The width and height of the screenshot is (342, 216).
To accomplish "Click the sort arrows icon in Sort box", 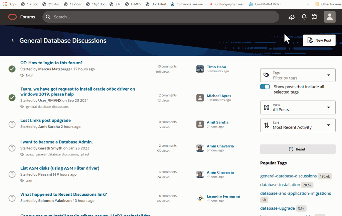I will 266,125.
